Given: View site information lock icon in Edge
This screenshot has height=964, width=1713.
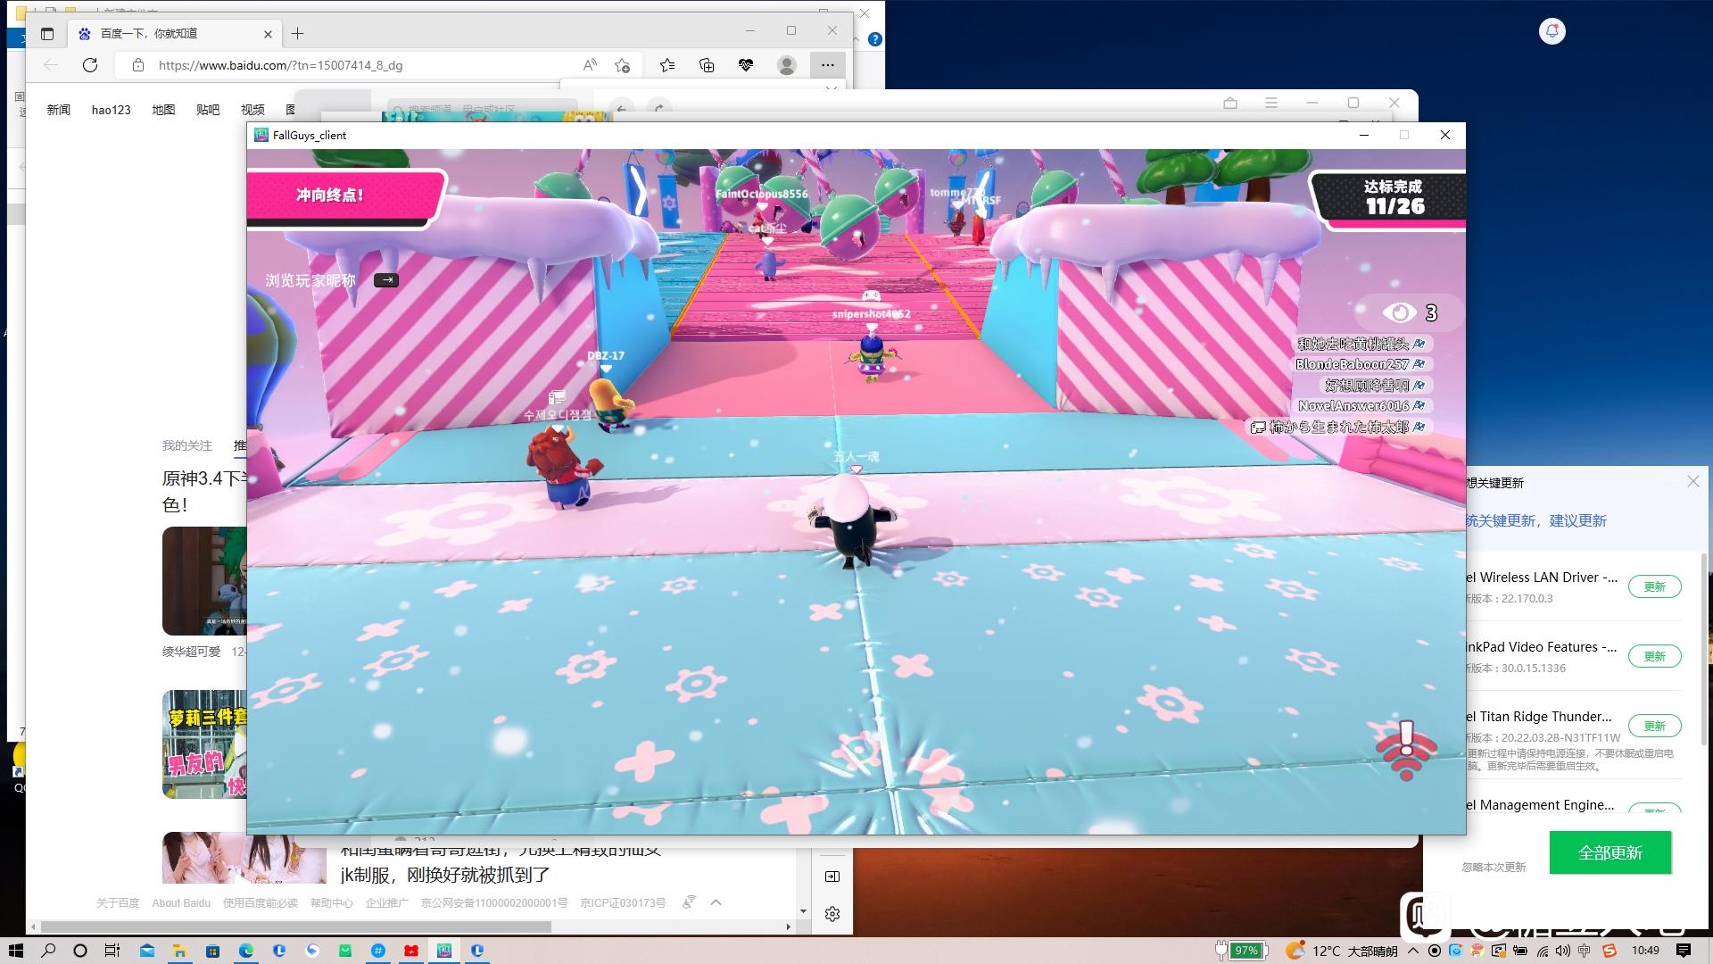Looking at the screenshot, I should click(x=137, y=65).
